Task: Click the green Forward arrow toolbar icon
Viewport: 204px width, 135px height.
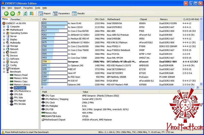Action: 12,13
